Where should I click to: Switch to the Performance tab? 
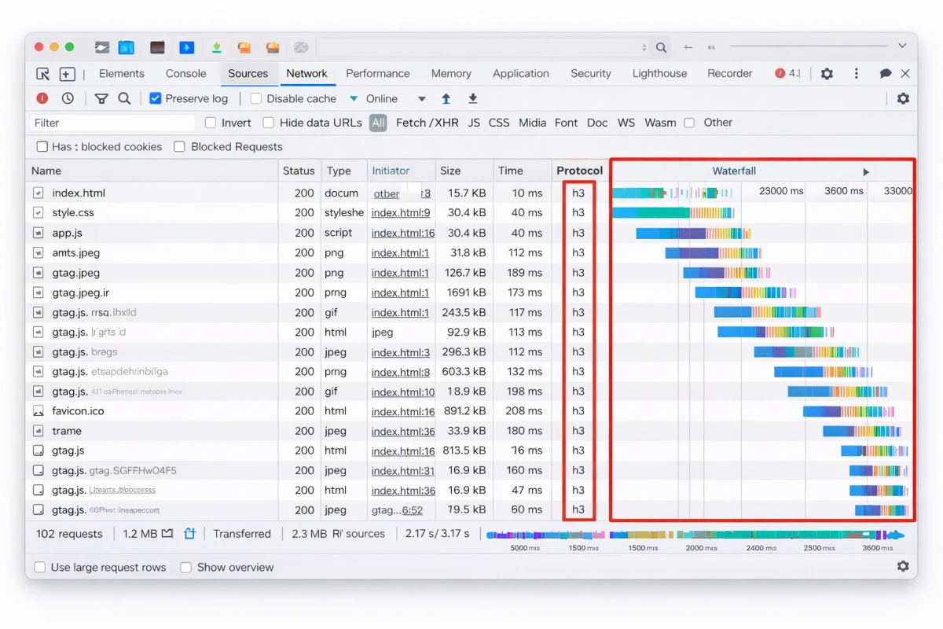[378, 73]
